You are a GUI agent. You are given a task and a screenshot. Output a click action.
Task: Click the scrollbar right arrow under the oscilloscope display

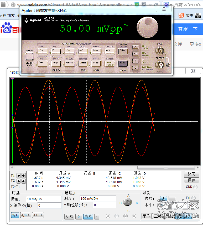(198, 167)
